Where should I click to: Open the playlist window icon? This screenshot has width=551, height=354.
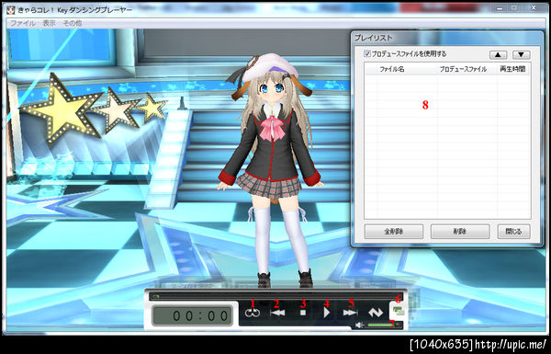399,311
